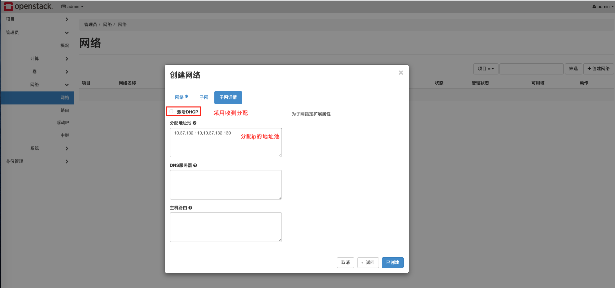Click the help icon beside 主机路由

[190, 208]
